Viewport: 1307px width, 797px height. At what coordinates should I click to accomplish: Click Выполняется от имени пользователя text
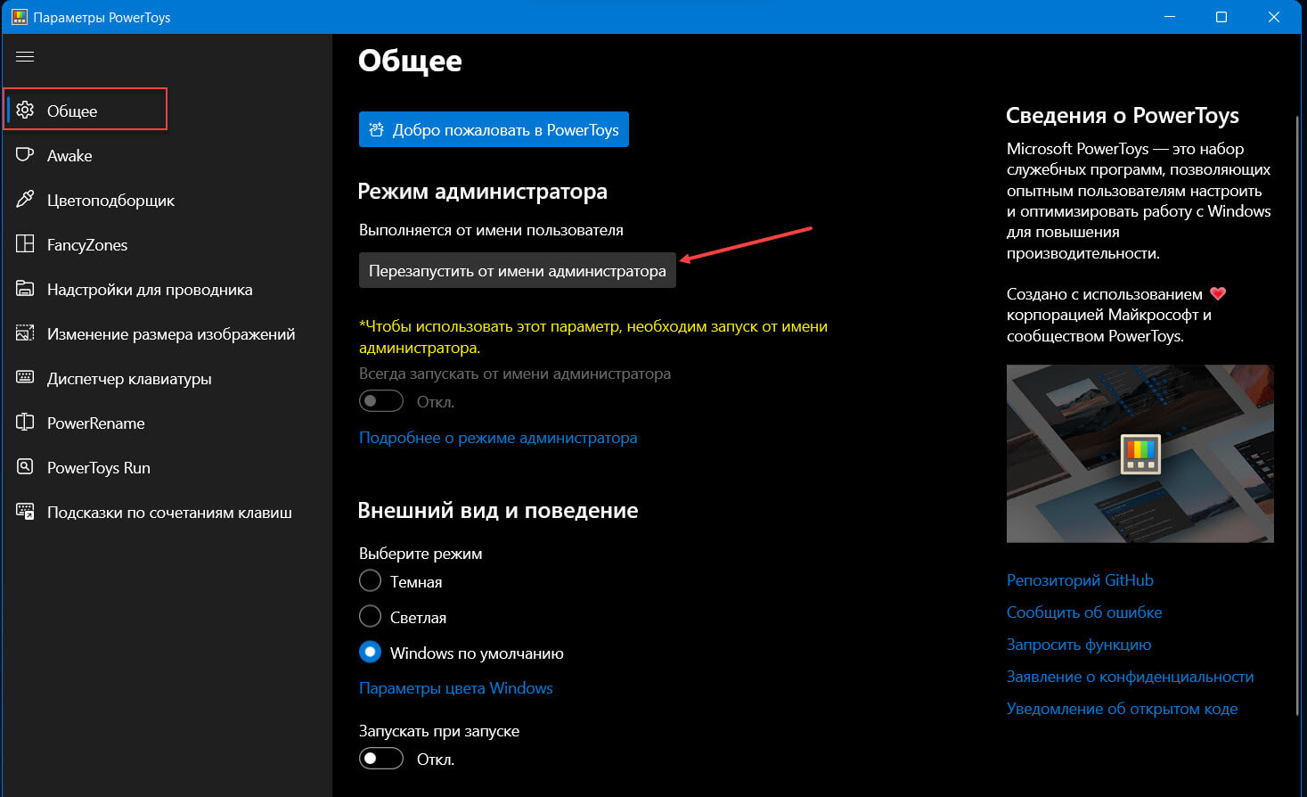point(491,230)
